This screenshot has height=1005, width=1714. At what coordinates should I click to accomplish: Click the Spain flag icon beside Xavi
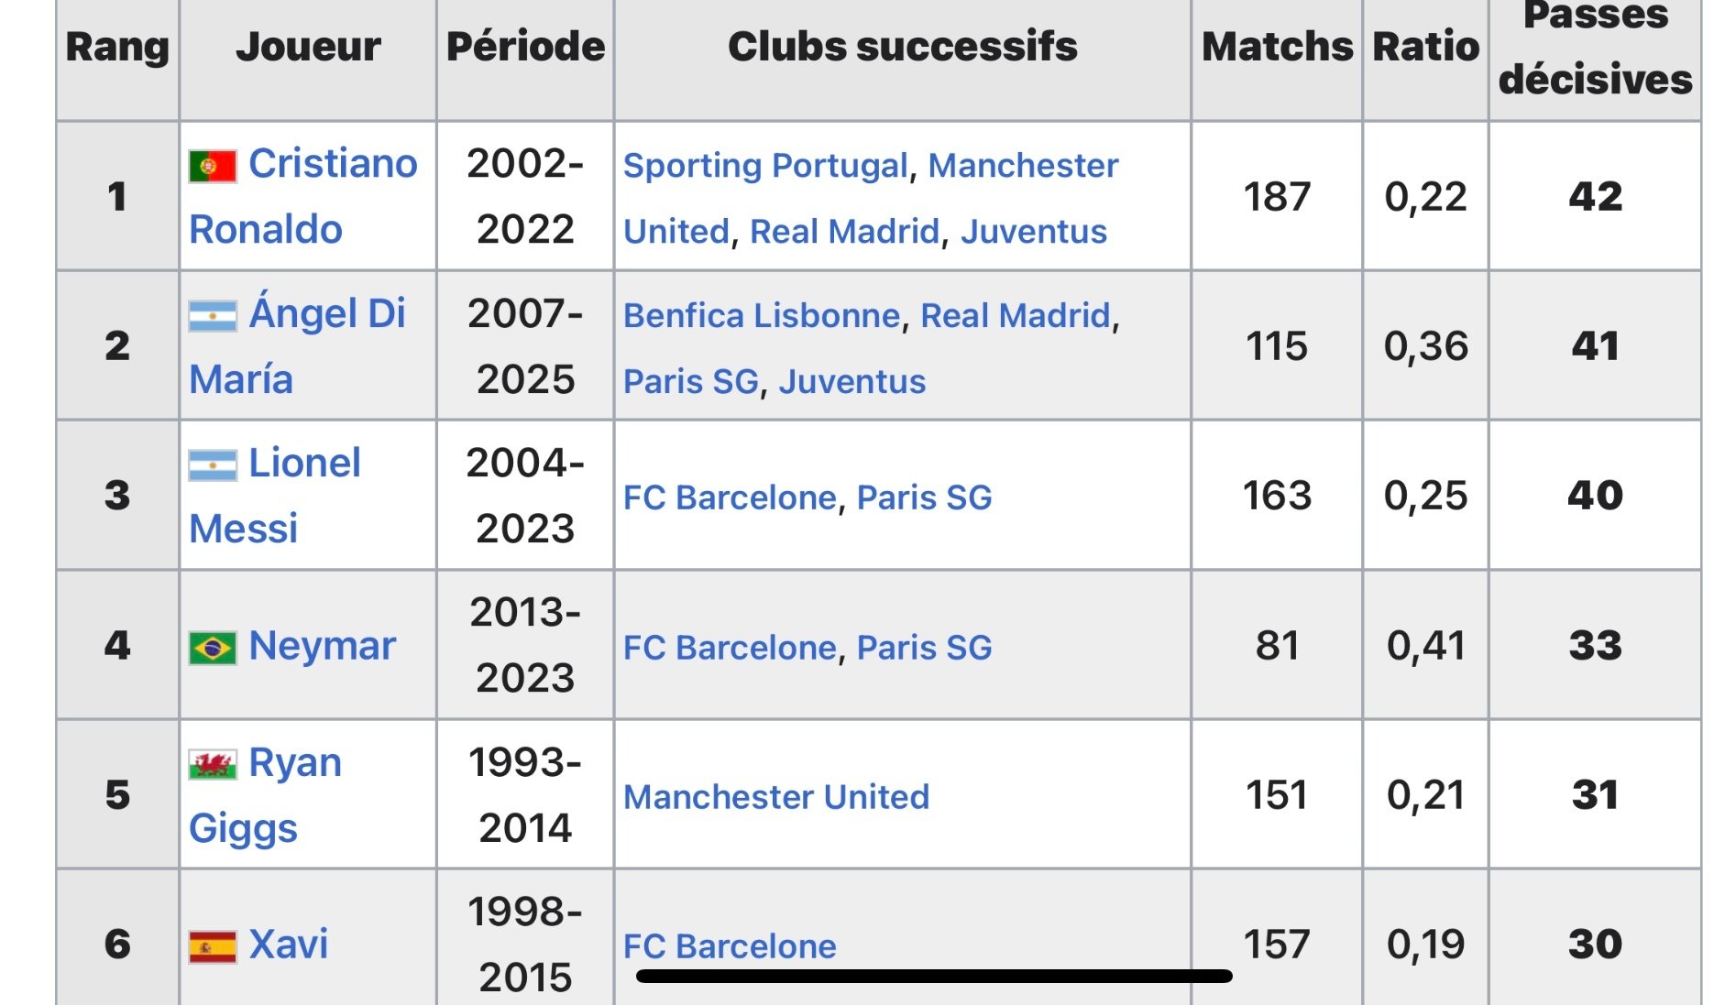(213, 946)
